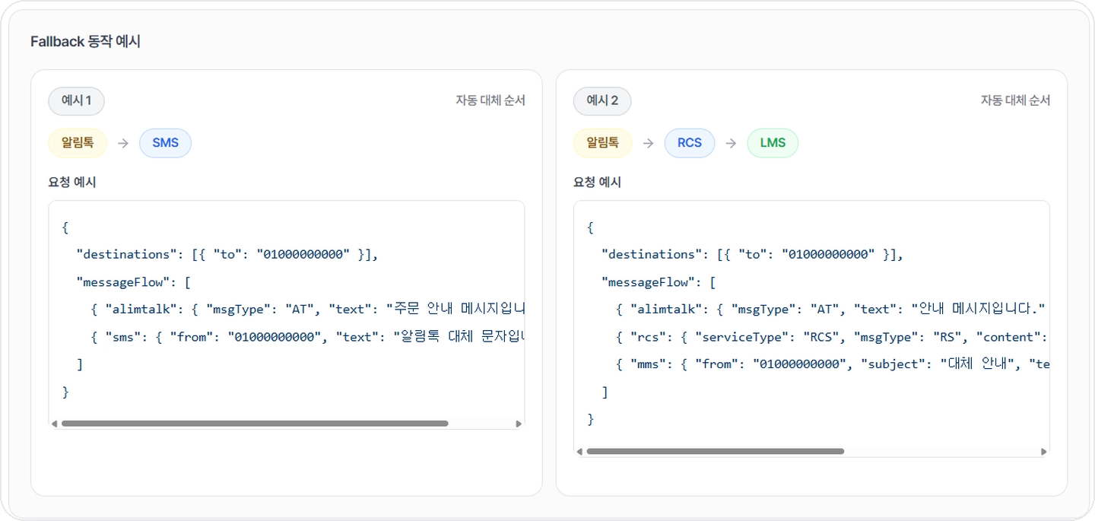Click horizontal scrollbar thumb in 예시 1 code

255,424
